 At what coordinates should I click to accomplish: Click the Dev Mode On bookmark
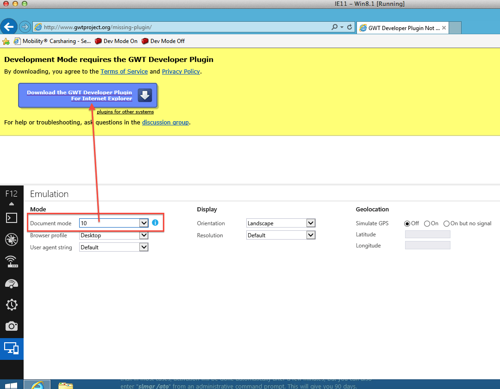pyautogui.click(x=116, y=41)
